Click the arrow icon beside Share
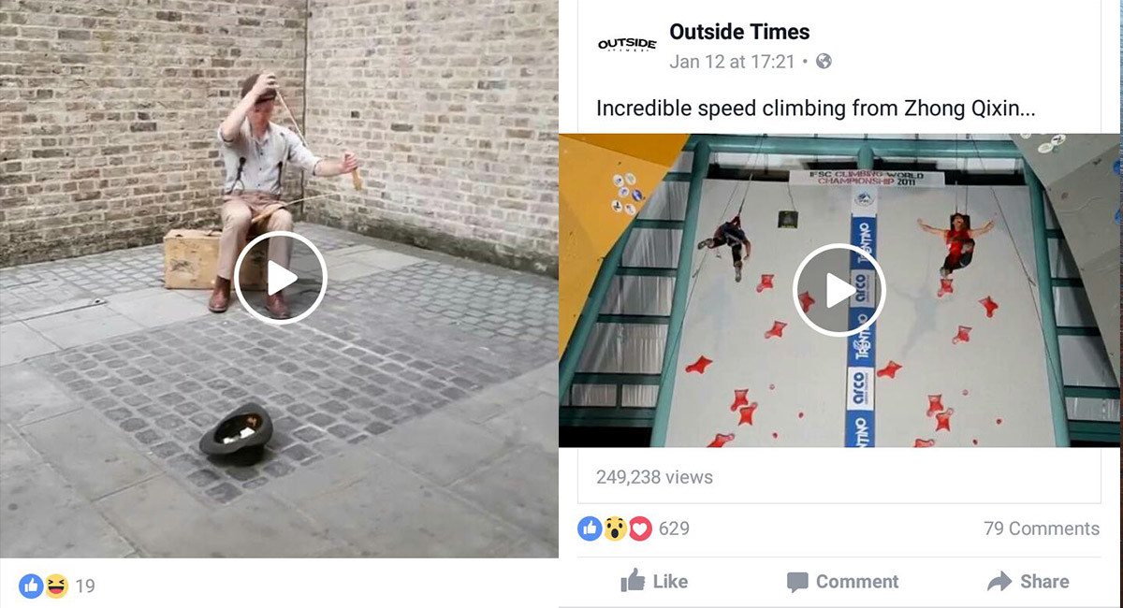The image size is (1123, 608). click(x=999, y=582)
